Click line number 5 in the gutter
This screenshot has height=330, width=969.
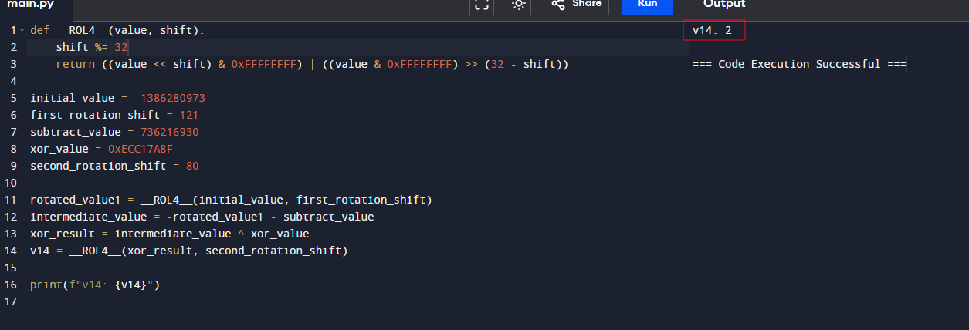(12, 99)
